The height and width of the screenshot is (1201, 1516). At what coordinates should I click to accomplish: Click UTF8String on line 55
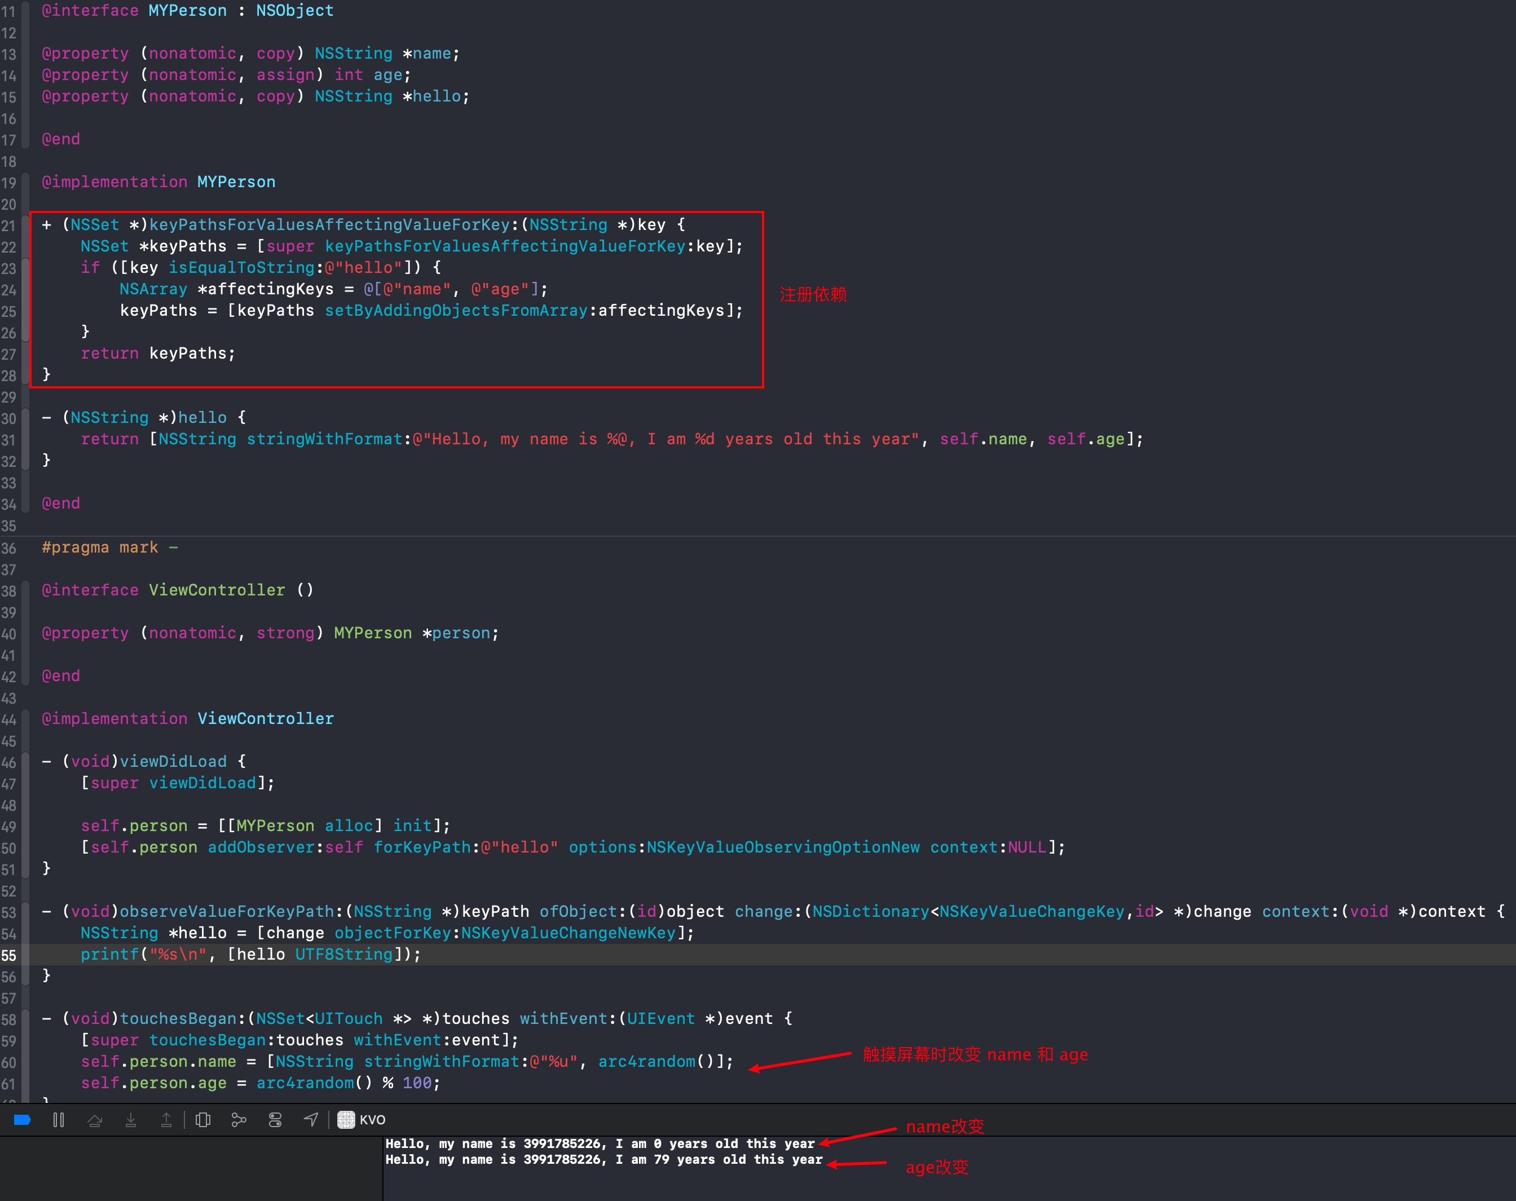344,955
